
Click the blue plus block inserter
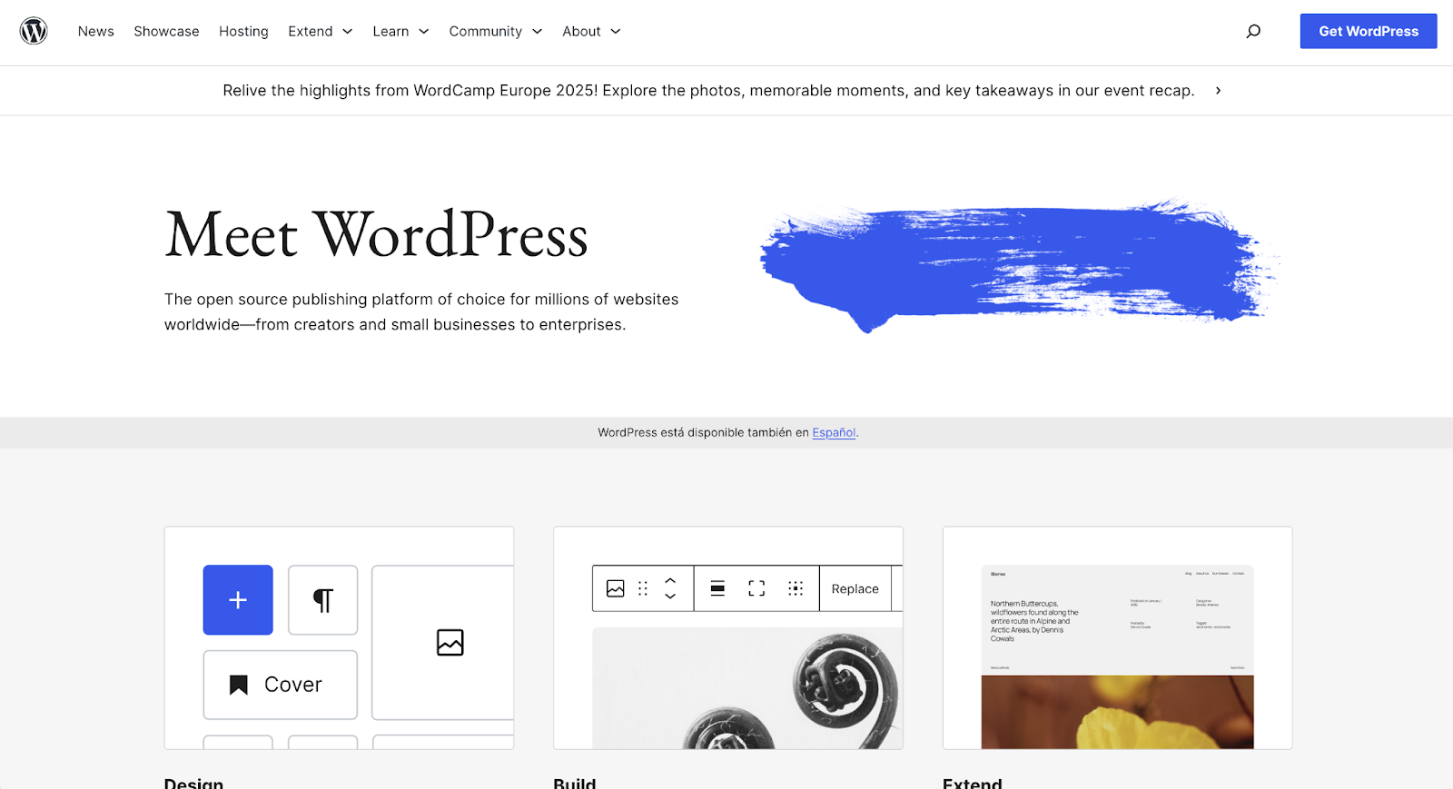pos(238,600)
